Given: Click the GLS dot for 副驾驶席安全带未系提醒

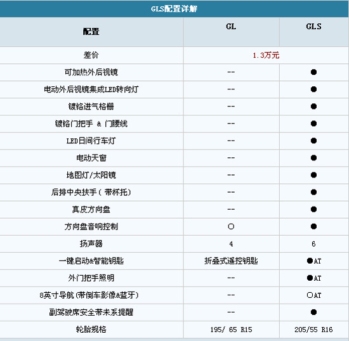Looking at the screenshot, I should [313, 312].
